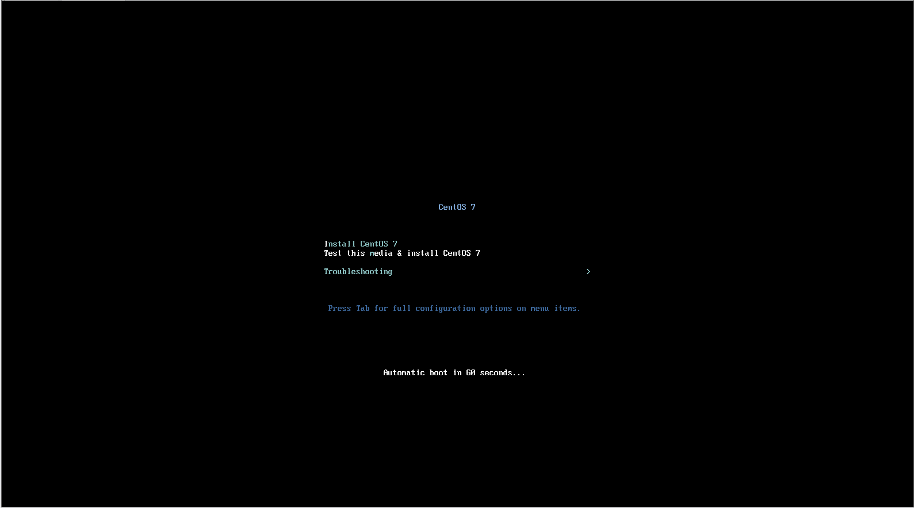Choose Test this media & install CentOS 7
This screenshot has width=914, height=508.
(402, 253)
